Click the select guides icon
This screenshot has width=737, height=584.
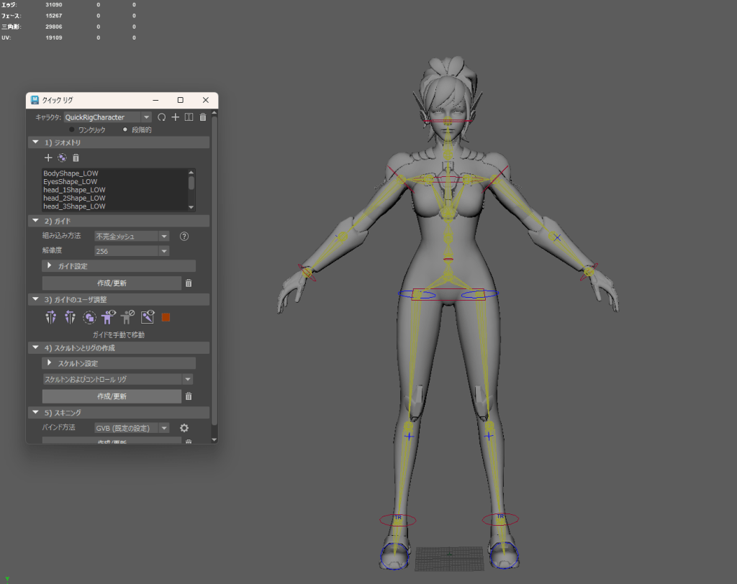coord(89,316)
